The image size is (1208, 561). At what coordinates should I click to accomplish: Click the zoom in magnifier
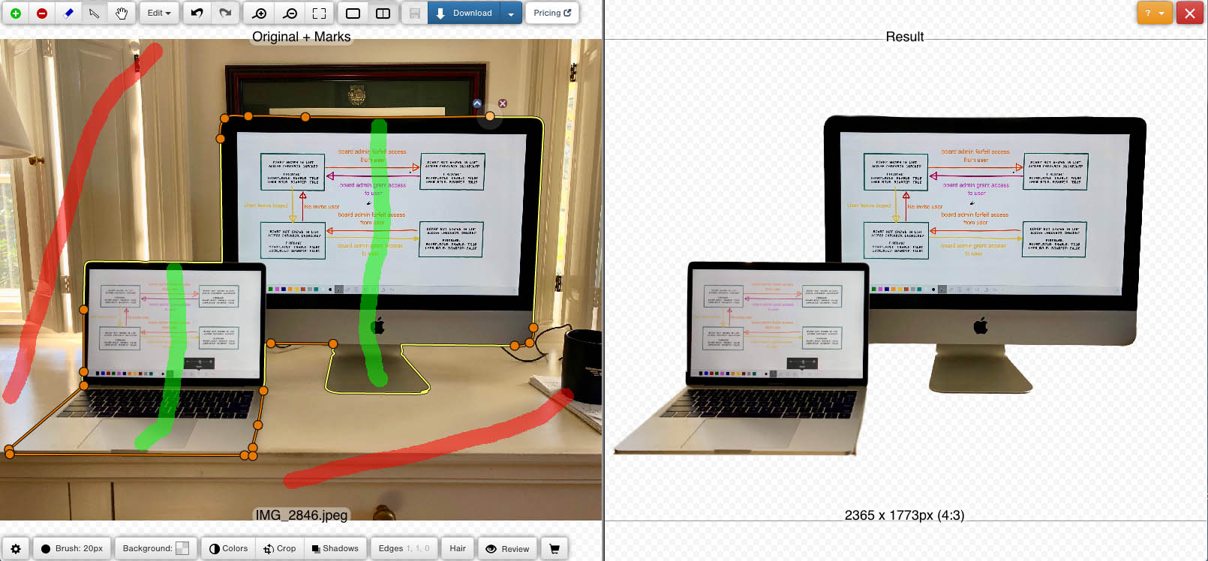click(x=260, y=13)
